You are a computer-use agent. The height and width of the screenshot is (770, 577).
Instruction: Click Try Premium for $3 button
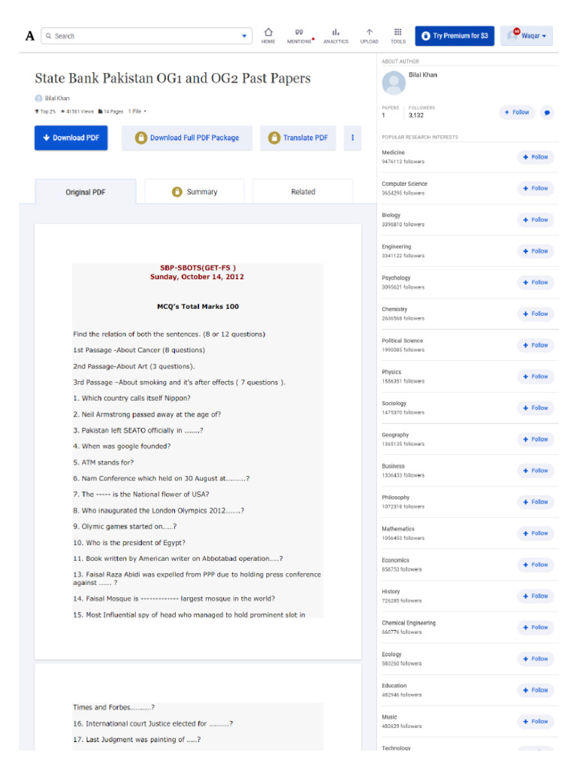click(455, 36)
